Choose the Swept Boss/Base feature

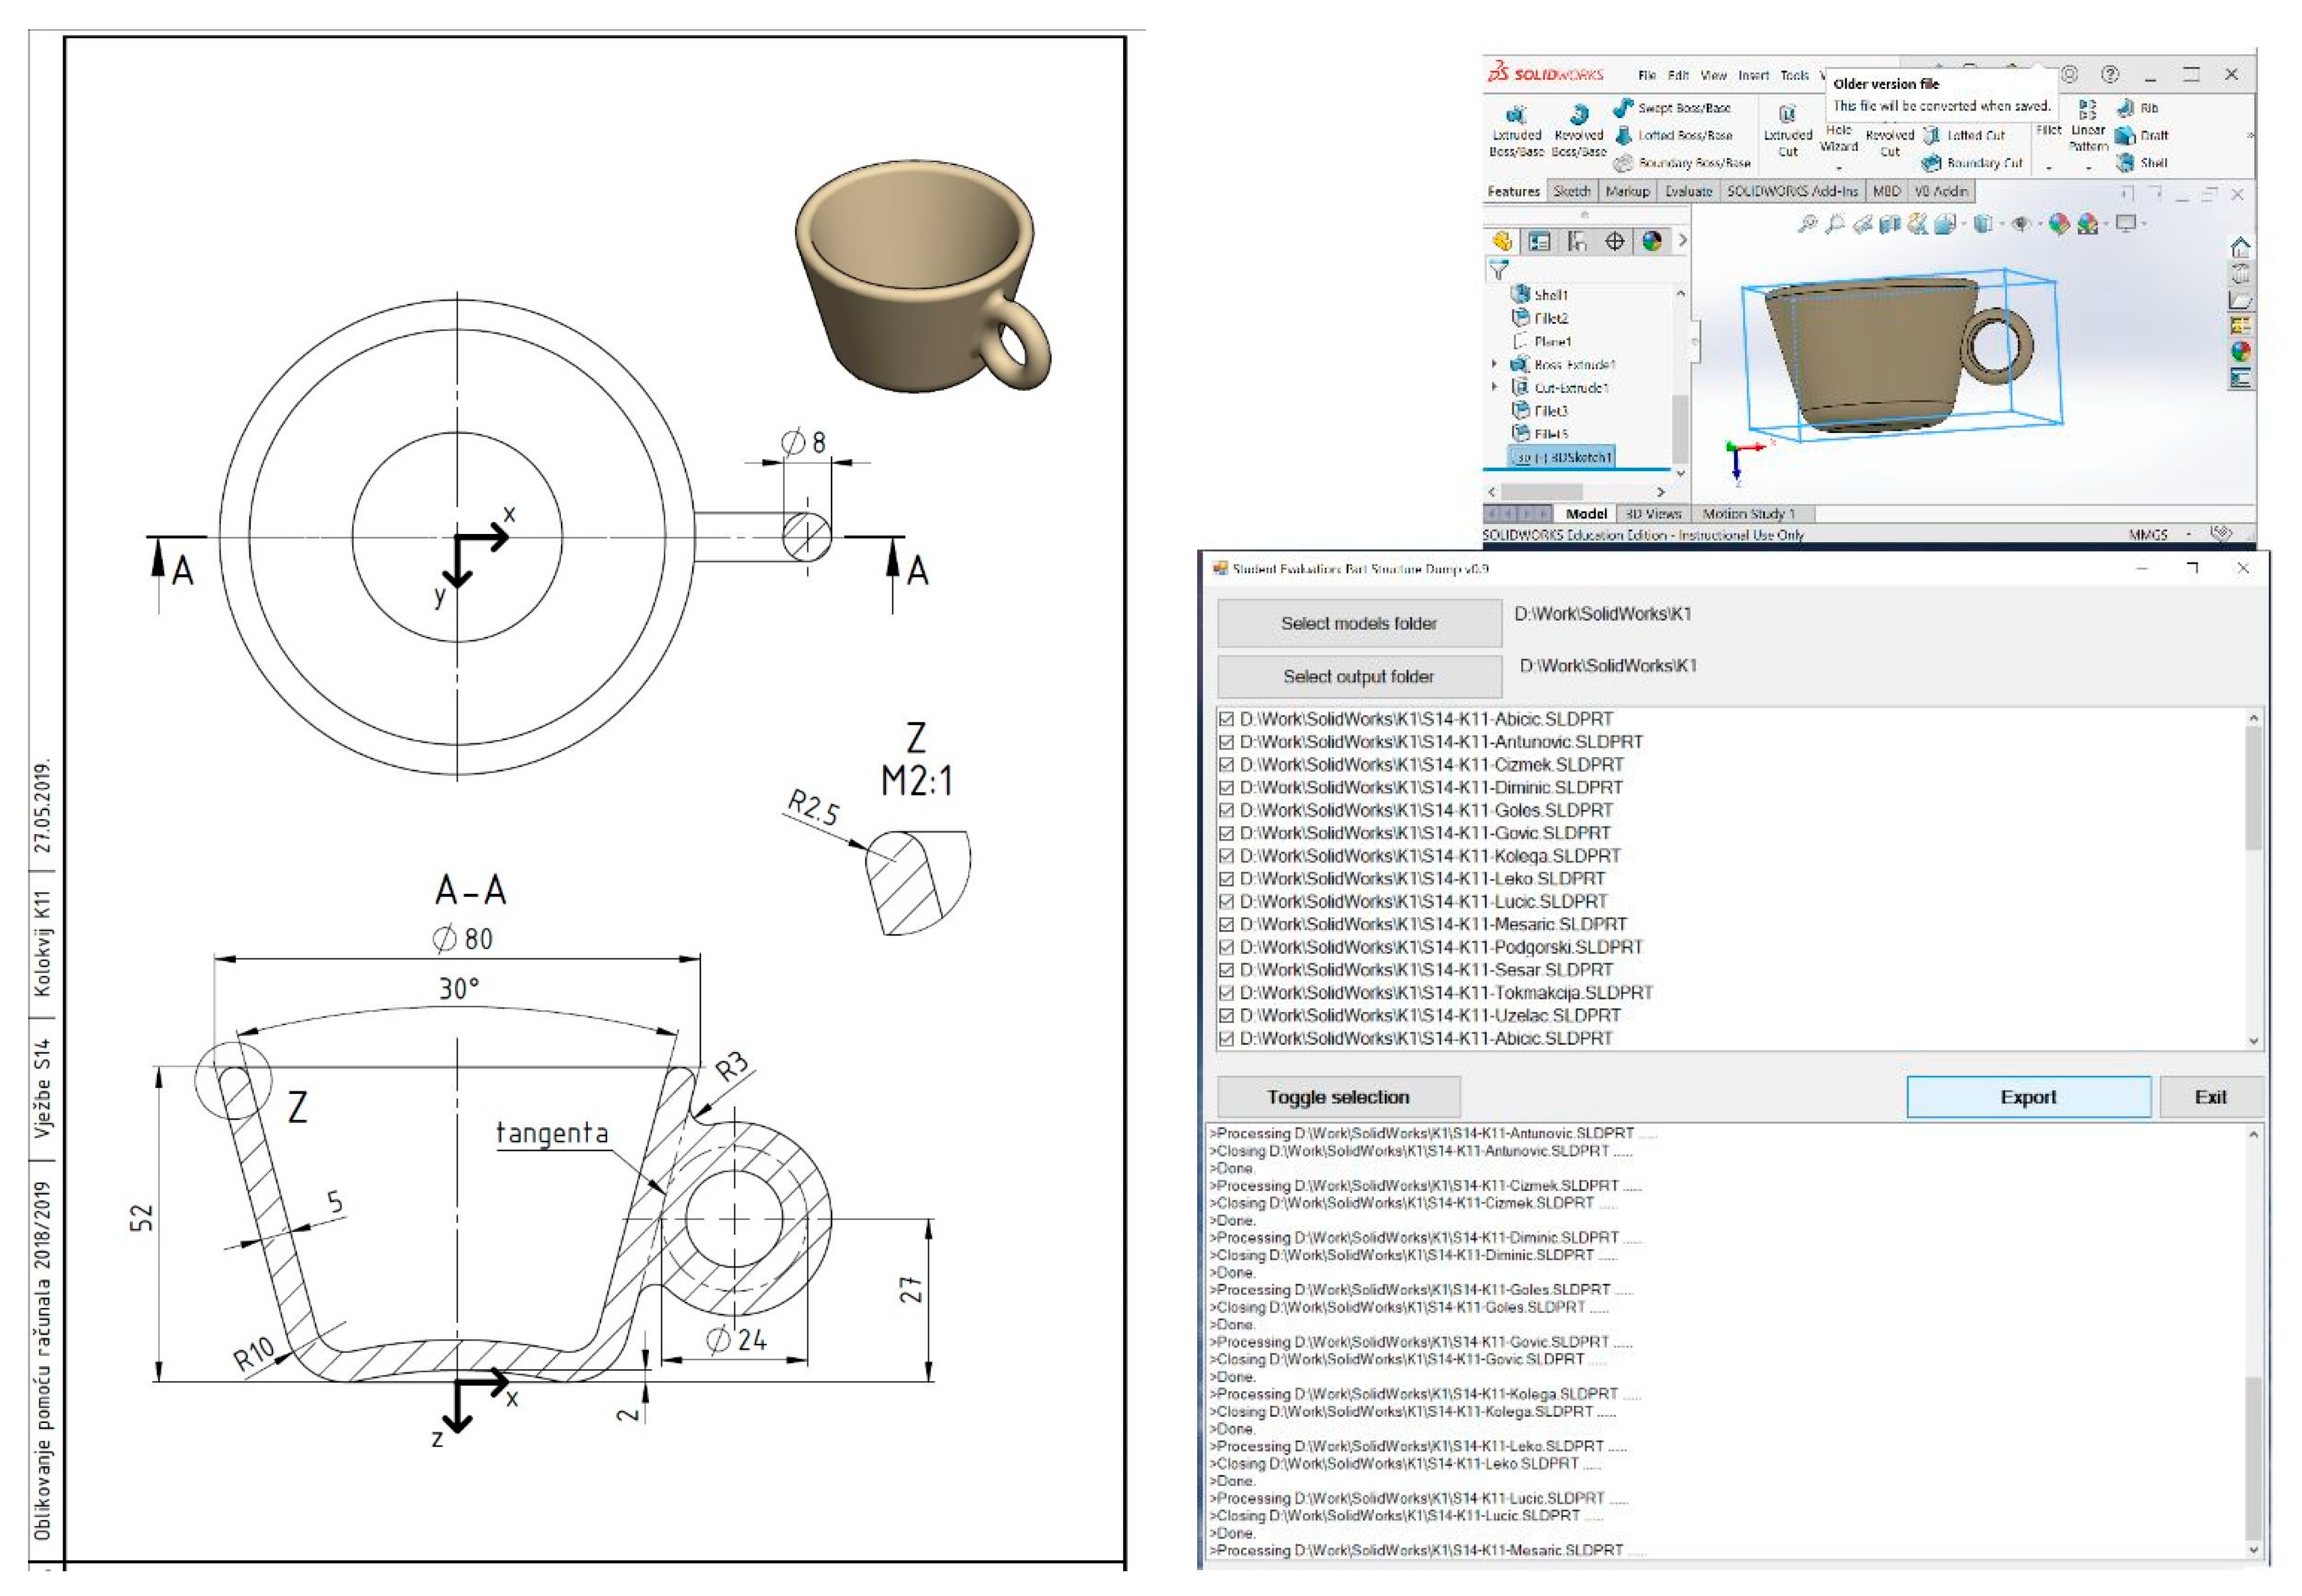1672,107
